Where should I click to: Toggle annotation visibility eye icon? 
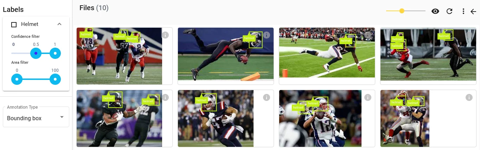pos(435,11)
